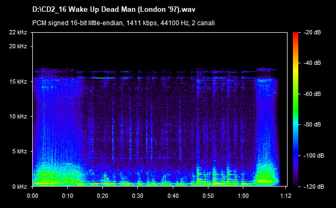Click the 0:50 time axis marker
This screenshot has width=336, height=208.
coord(208,196)
